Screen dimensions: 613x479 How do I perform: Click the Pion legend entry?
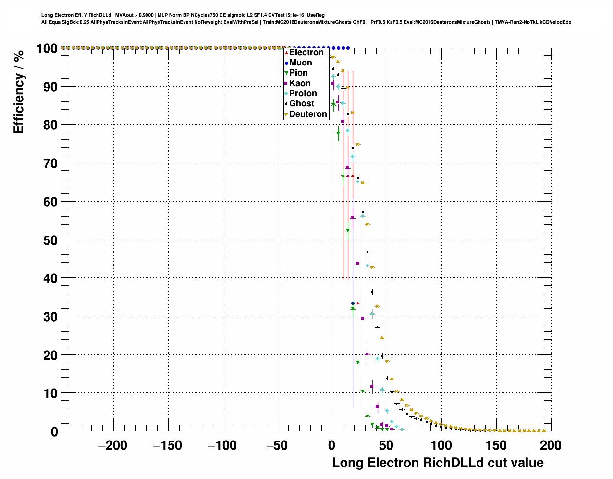coord(296,73)
